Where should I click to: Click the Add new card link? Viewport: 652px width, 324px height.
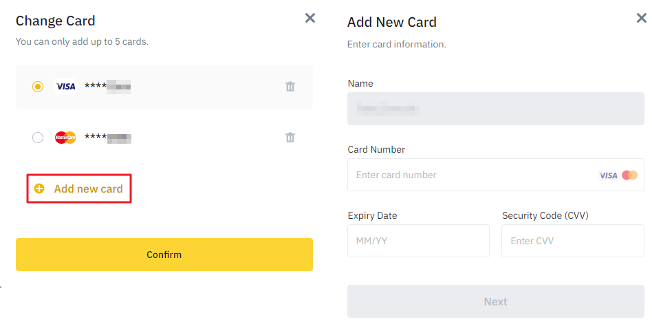click(x=88, y=188)
